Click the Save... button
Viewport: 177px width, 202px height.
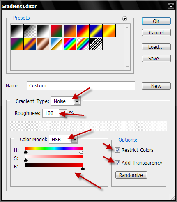[156, 58]
